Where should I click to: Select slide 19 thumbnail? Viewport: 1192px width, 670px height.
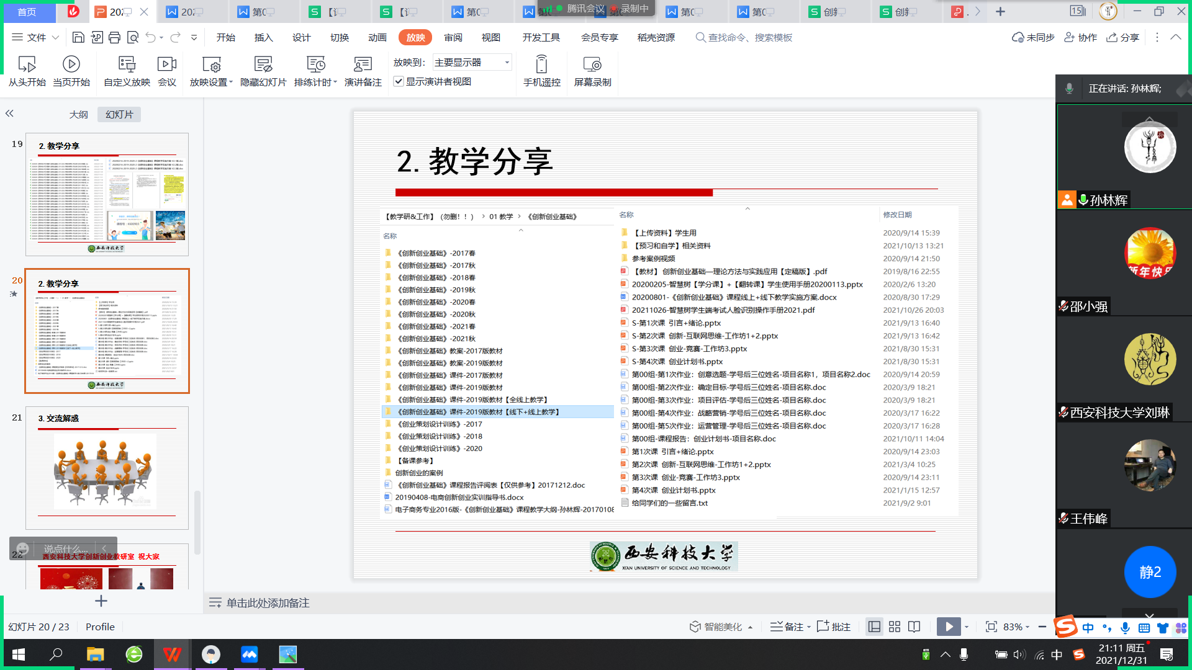(x=107, y=194)
